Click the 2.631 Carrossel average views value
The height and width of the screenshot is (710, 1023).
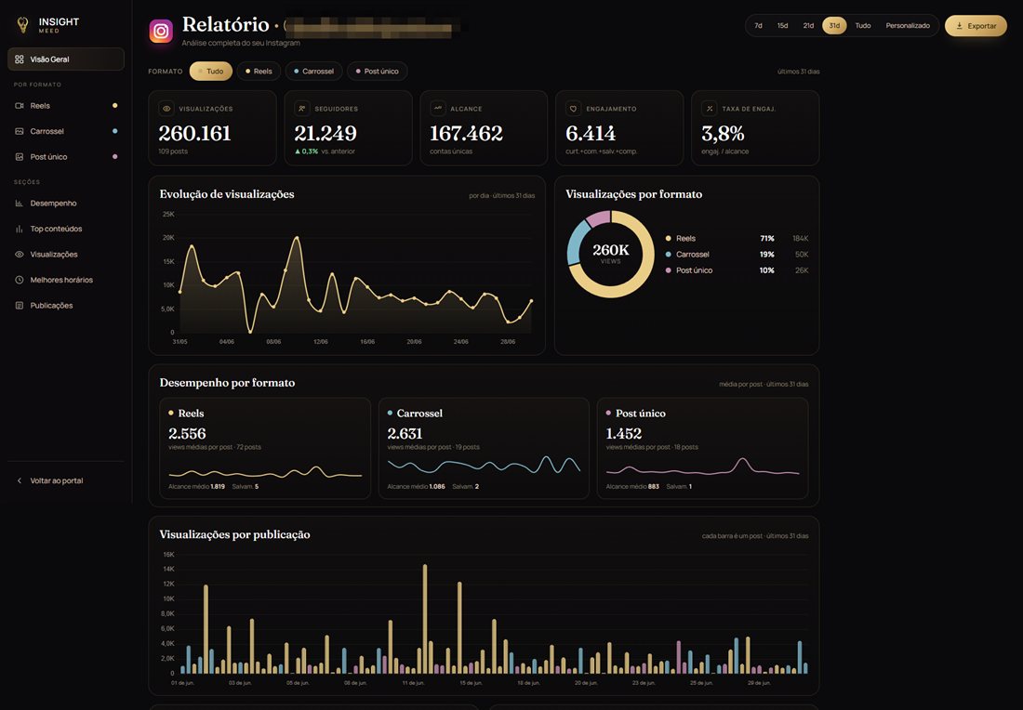click(x=405, y=434)
